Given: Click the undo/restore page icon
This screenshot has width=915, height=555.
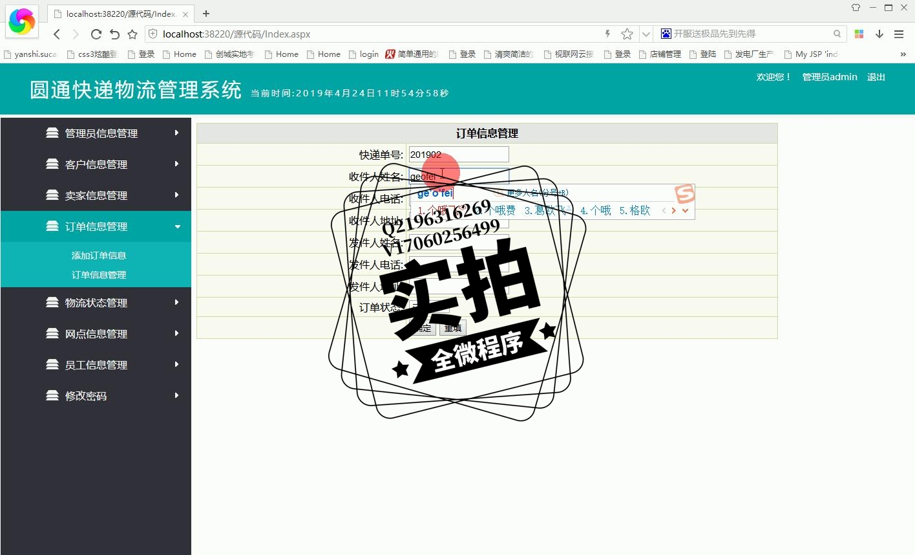Looking at the screenshot, I should [114, 34].
